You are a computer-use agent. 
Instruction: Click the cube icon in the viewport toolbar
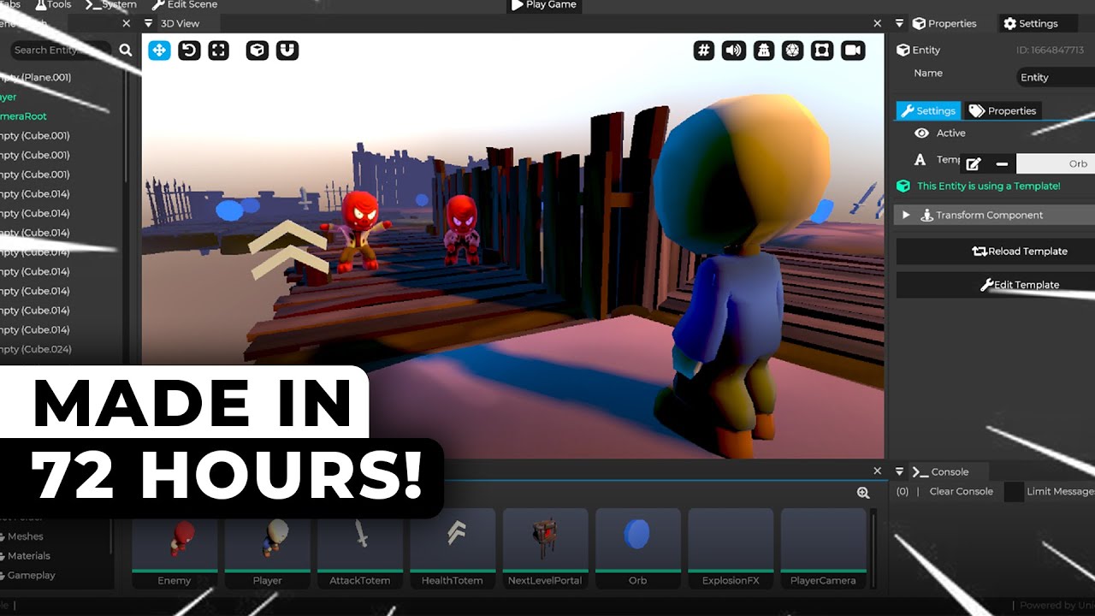pos(257,50)
